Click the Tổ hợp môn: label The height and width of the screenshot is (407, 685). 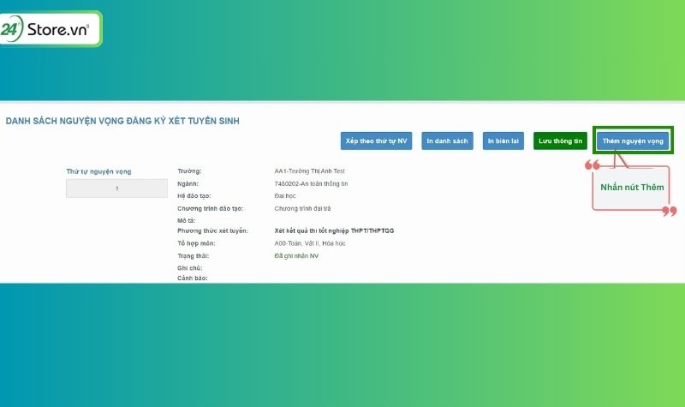[196, 243]
